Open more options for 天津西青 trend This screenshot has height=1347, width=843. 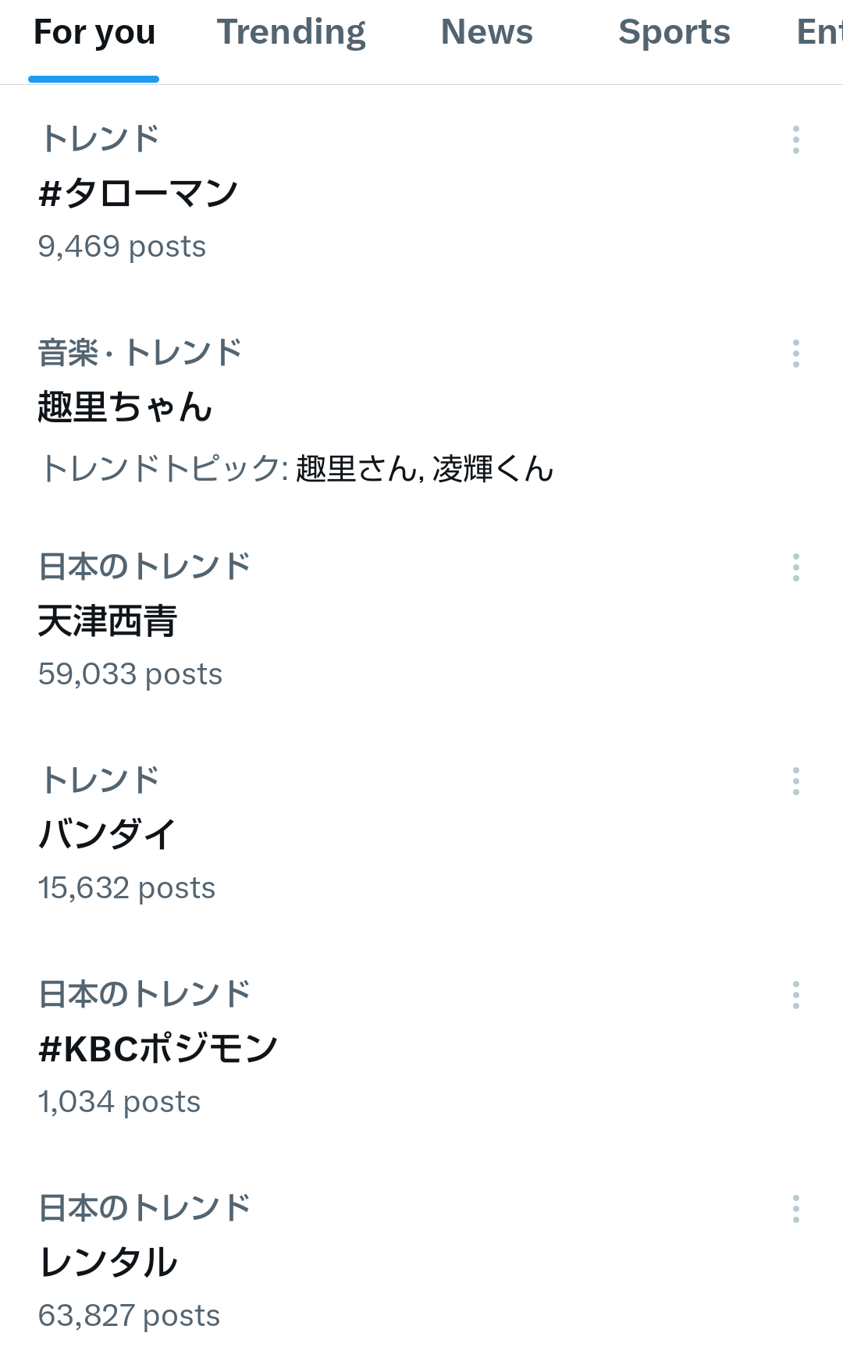pos(795,567)
